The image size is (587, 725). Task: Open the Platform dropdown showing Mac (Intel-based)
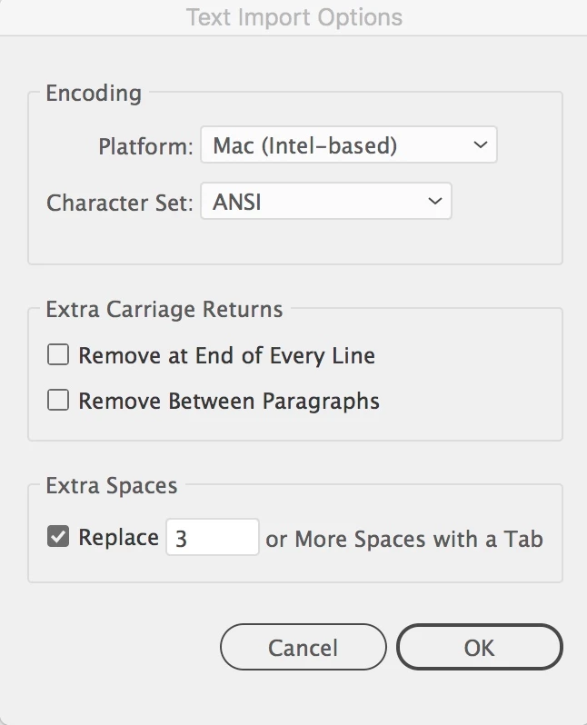coord(349,144)
